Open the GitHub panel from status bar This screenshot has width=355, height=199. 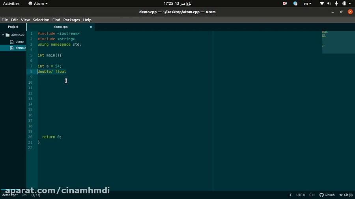point(327,195)
